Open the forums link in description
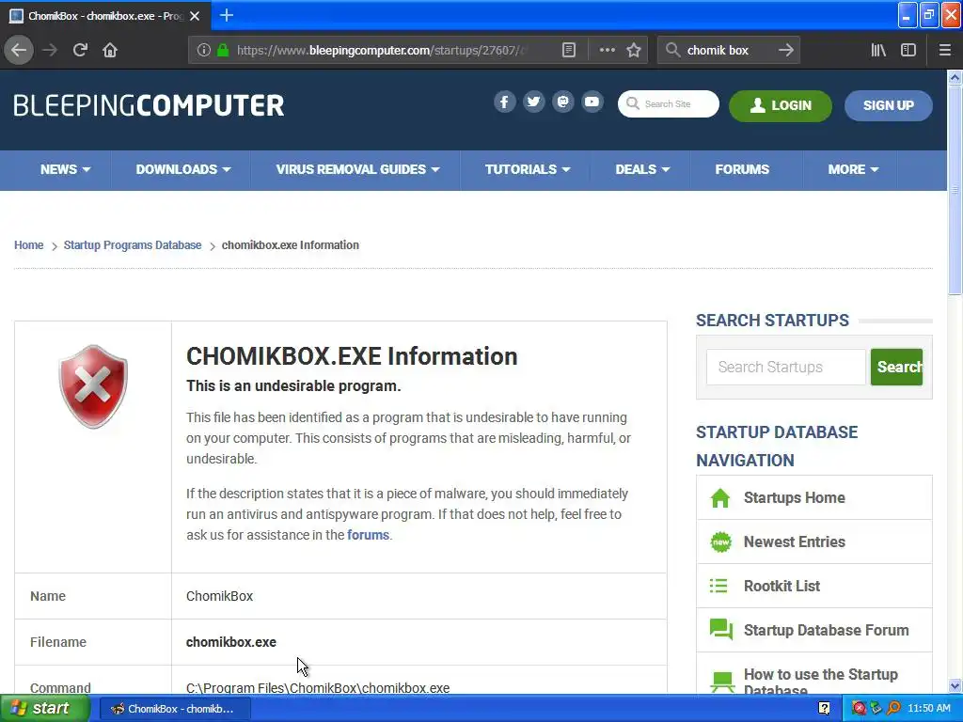Image resolution: width=963 pixels, height=722 pixels. [368, 535]
